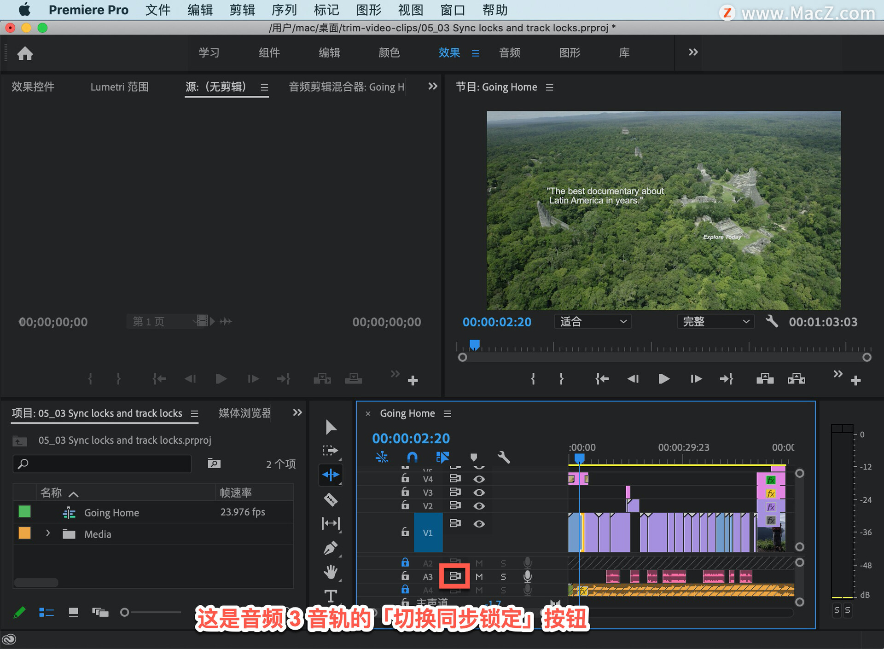Image resolution: width=884 pixels, height=649 pixels.
Task: Switch project panel to freeform view
Action: [100, 612]
